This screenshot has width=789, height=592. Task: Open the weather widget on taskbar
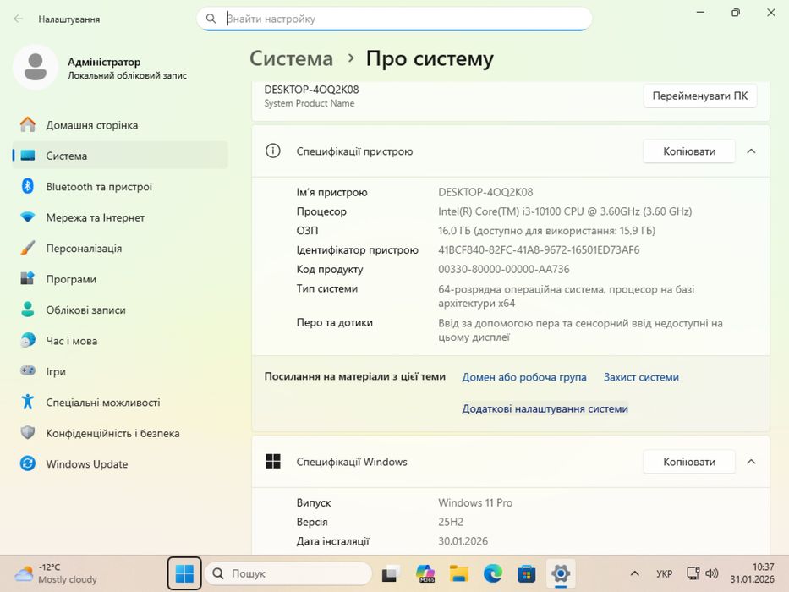point(55,573)
